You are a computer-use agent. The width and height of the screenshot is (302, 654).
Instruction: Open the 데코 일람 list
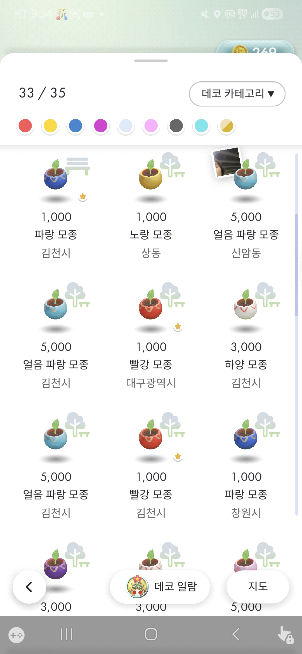[160, 586]
